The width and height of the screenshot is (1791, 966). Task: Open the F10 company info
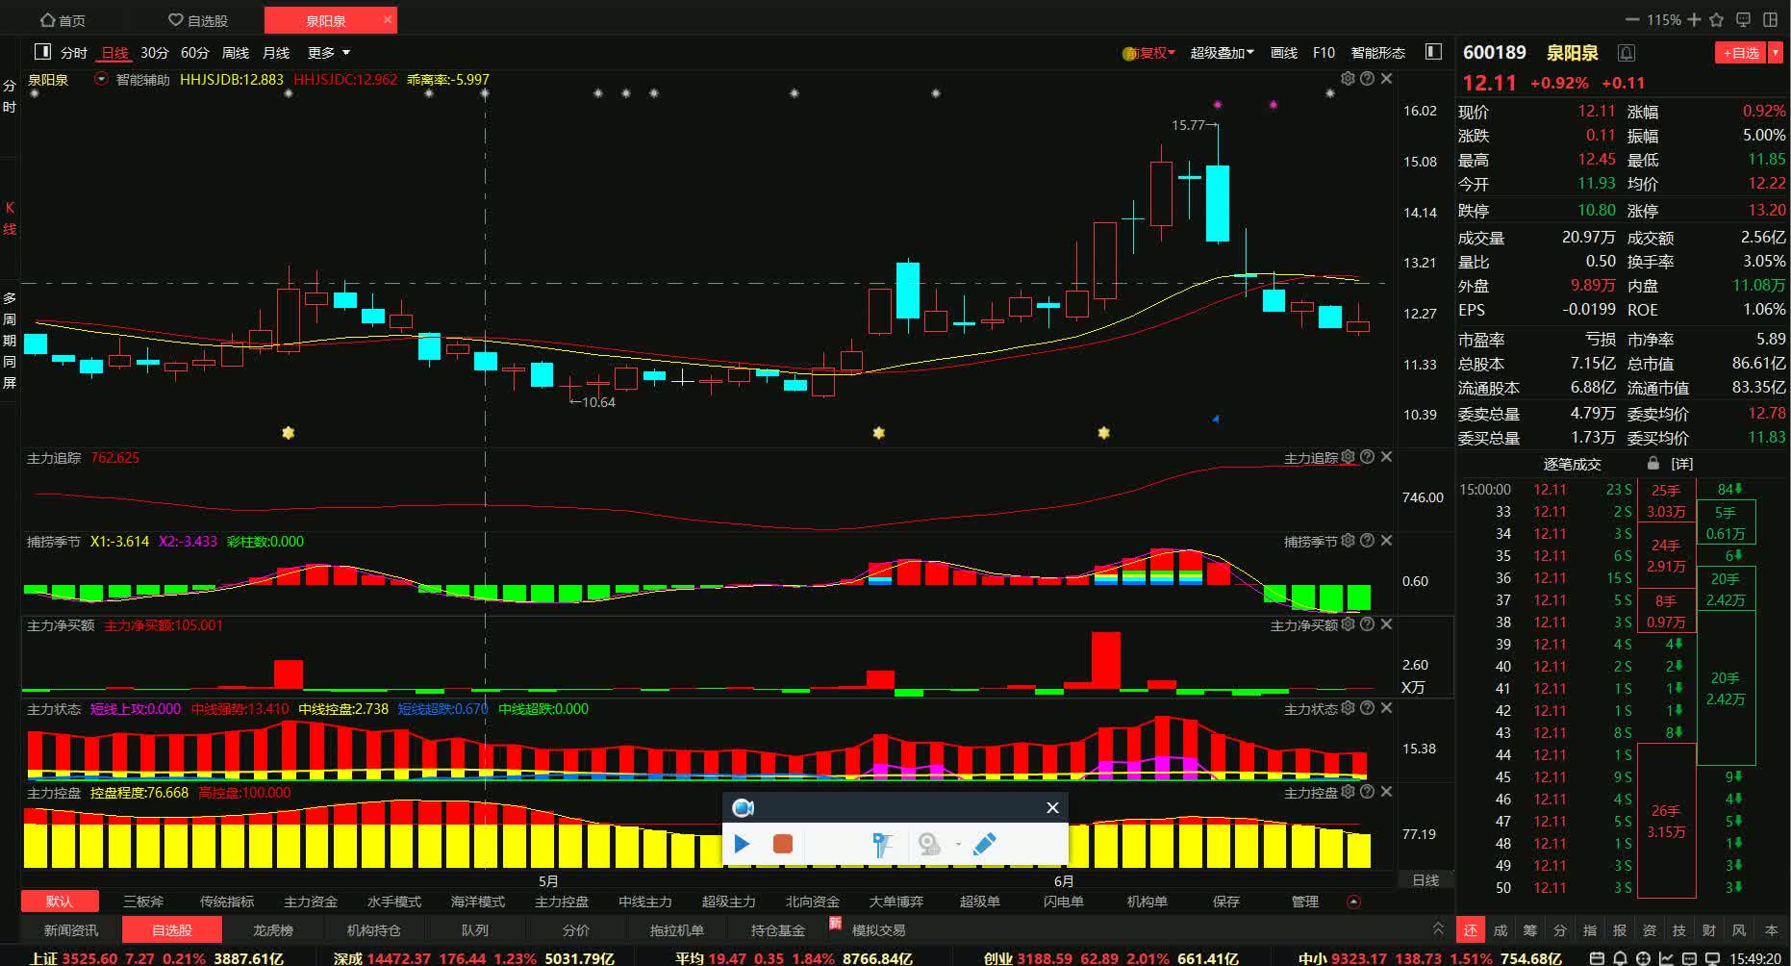[1324, 53]
